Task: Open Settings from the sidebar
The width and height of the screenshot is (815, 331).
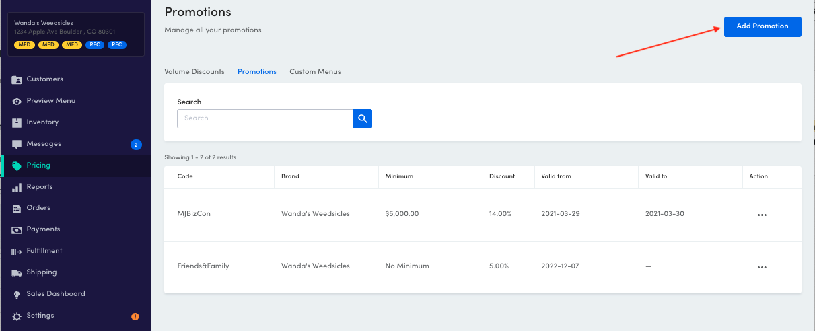Action: pyautogui.click(x=40, y=316)
